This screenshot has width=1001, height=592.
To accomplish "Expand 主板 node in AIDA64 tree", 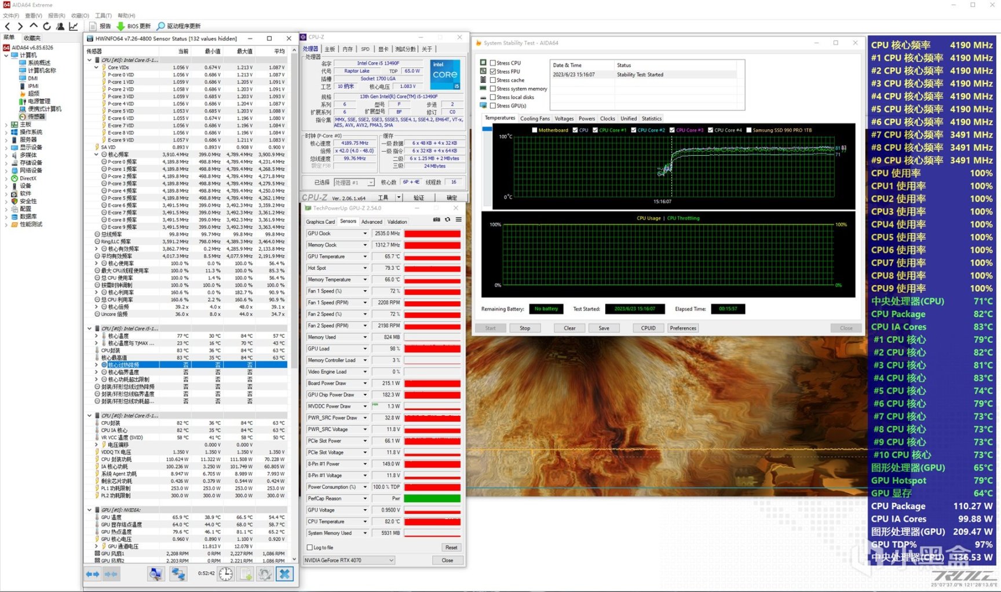I will (x=6, y=125).
